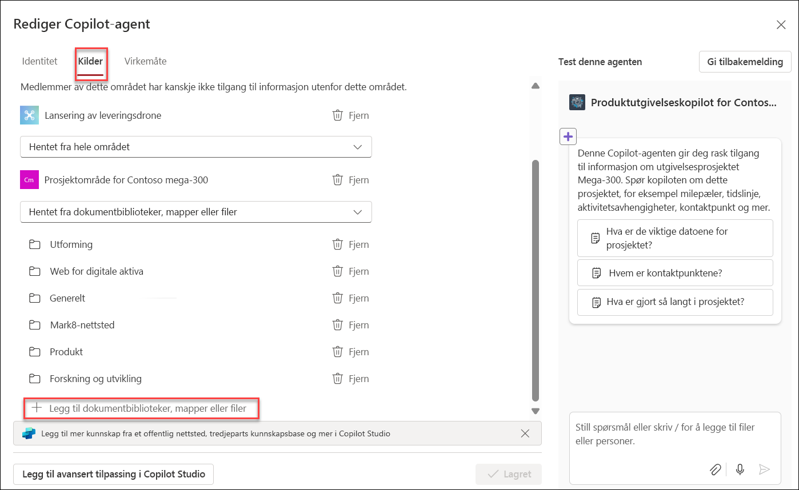
Task: Click trash icon in the Generelt row
Action: 338,298
